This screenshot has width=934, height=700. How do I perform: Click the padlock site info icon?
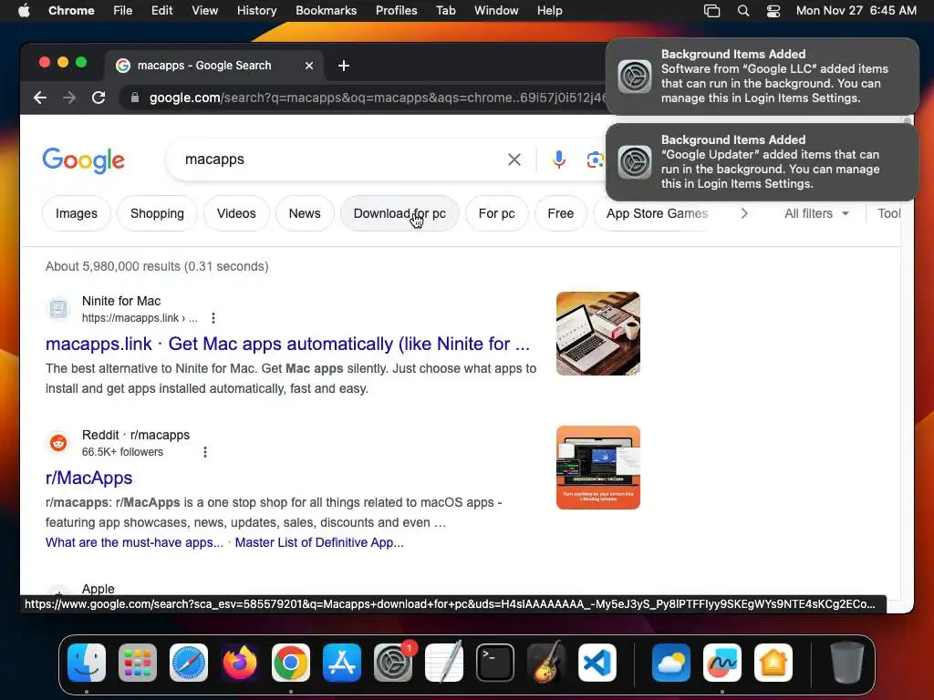point(135,98)
